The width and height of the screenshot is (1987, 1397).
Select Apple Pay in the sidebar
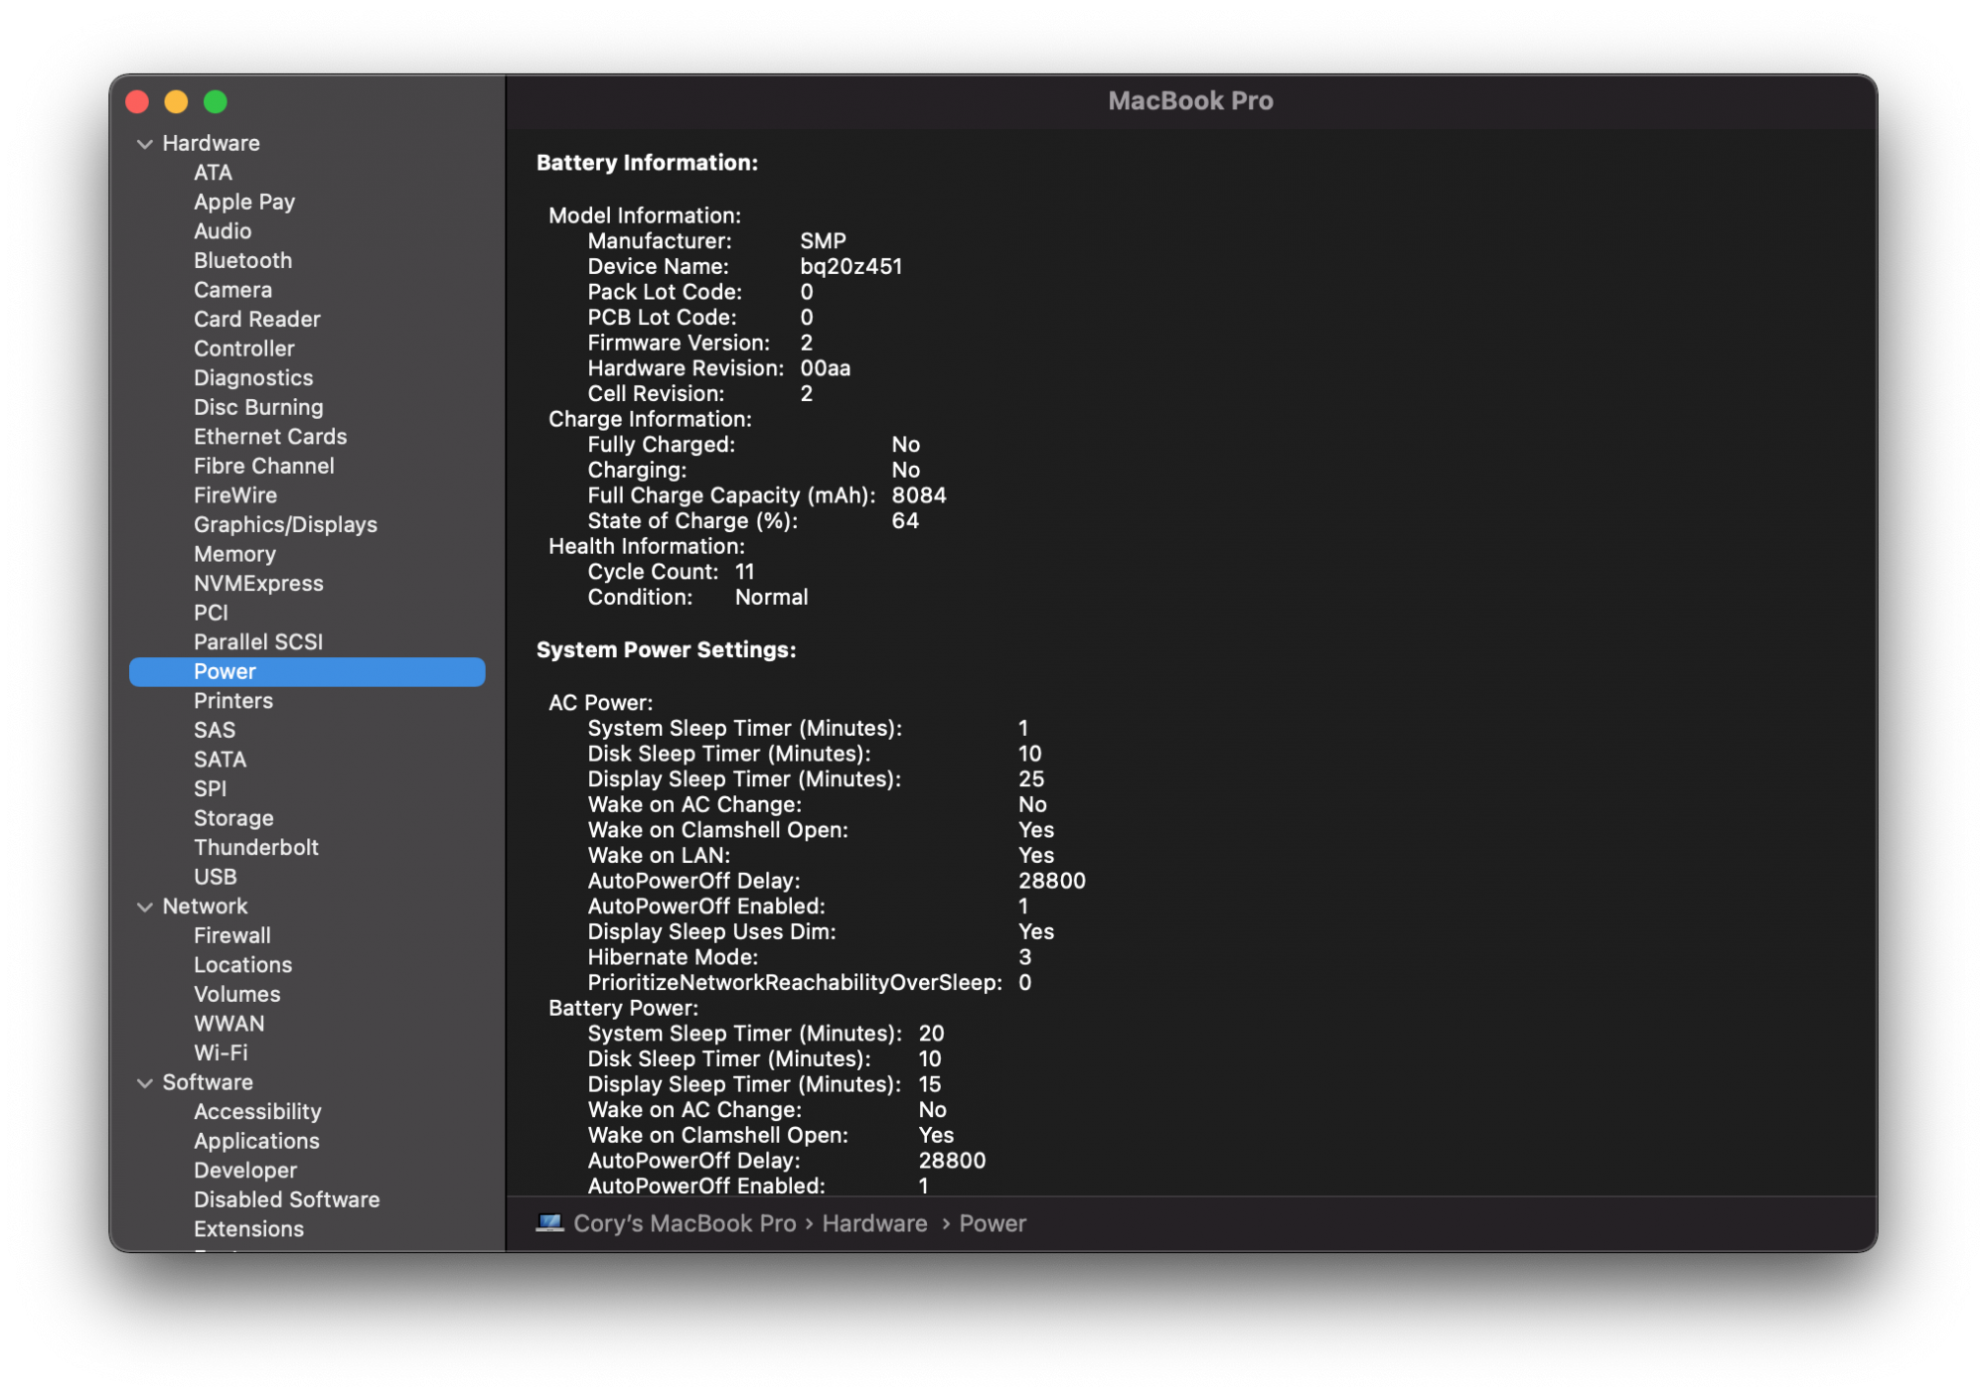(x=244, y=202)
